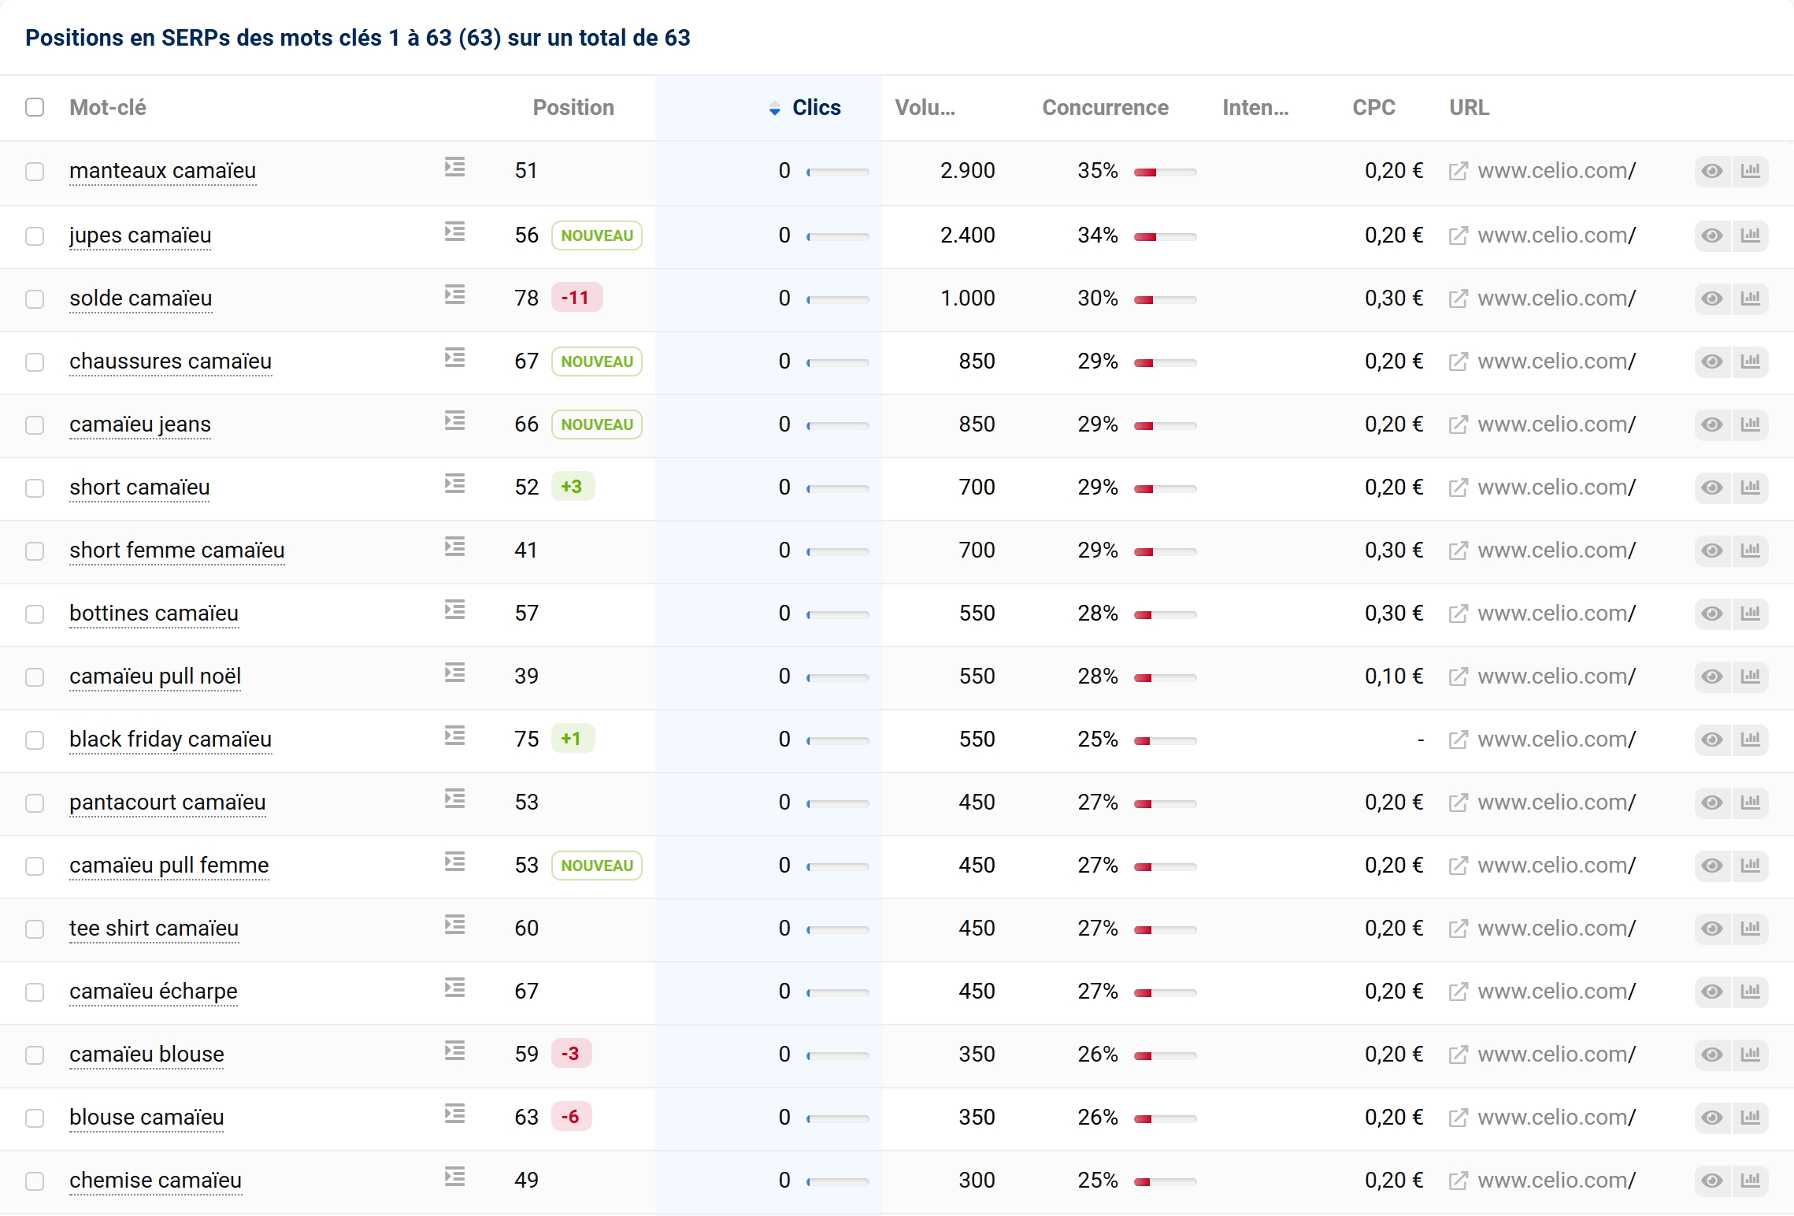
Task: Open external URL icon in short femme camaïeu row
Action: click(x=1458, y=551)
